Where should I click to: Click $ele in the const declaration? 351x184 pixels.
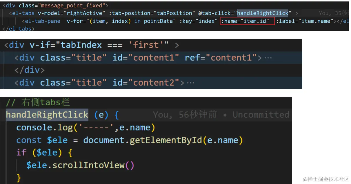pos(57,140)
